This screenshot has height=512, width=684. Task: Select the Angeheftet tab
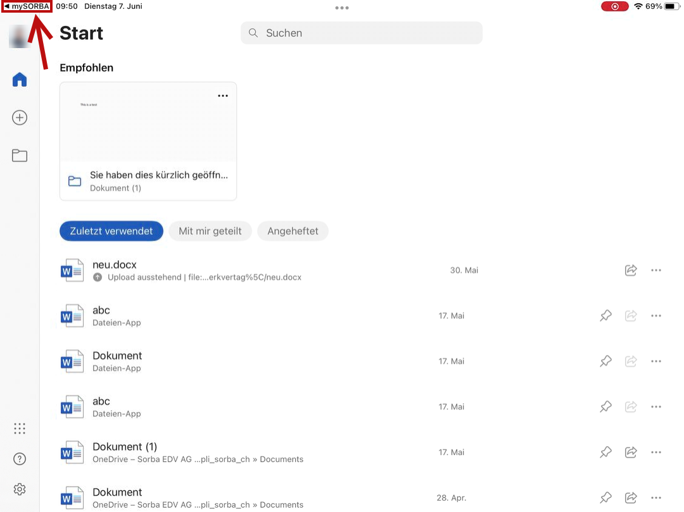tap(293, 231)
